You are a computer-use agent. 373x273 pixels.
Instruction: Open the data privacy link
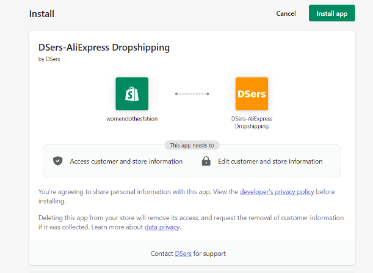pyautogui.click(x=161, y=227)
